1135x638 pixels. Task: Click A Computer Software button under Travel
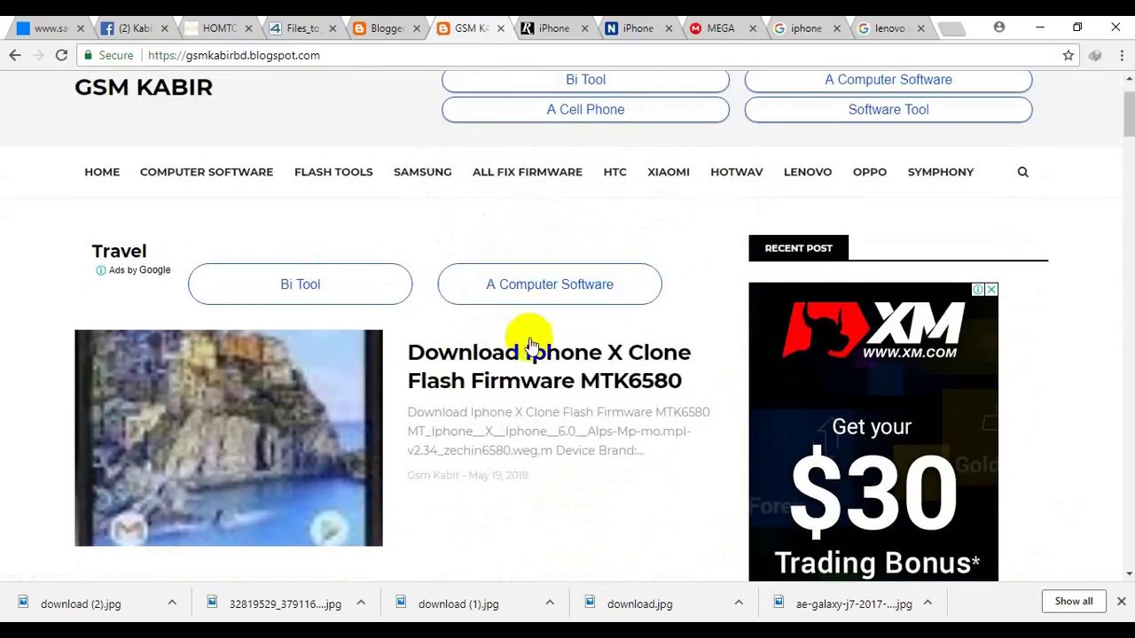(550, 284)
